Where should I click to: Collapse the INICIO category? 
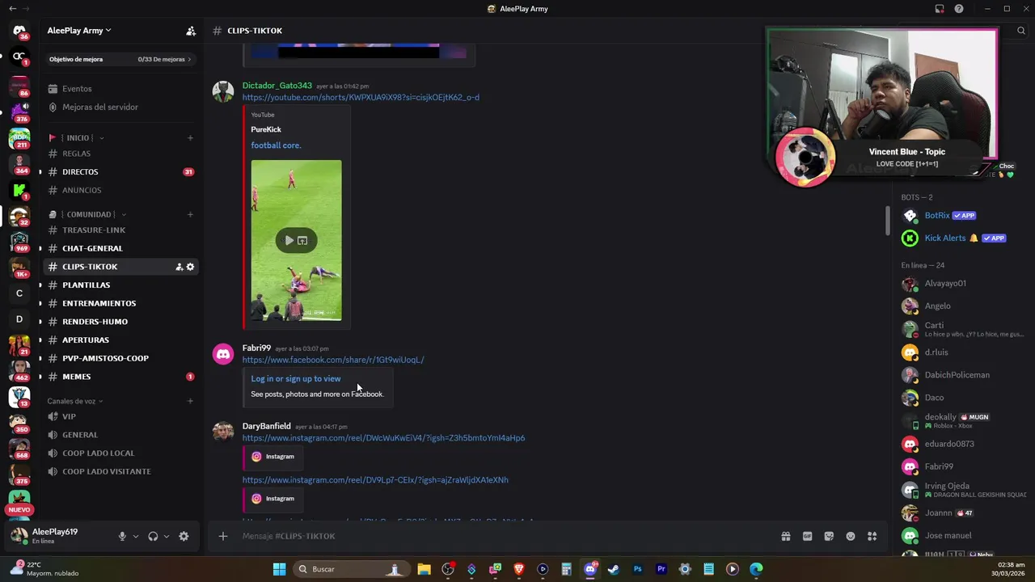pyautogui.click(x=77, y=137)
